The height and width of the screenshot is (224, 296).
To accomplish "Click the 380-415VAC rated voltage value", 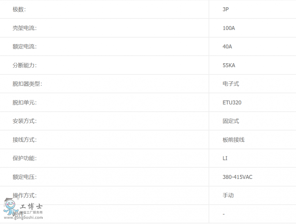I will tap(237, 177).
